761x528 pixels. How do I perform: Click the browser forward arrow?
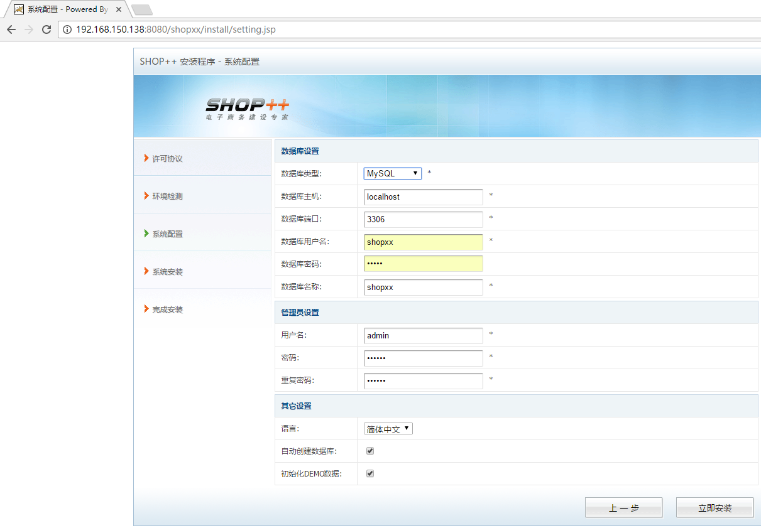coord(28,30)
